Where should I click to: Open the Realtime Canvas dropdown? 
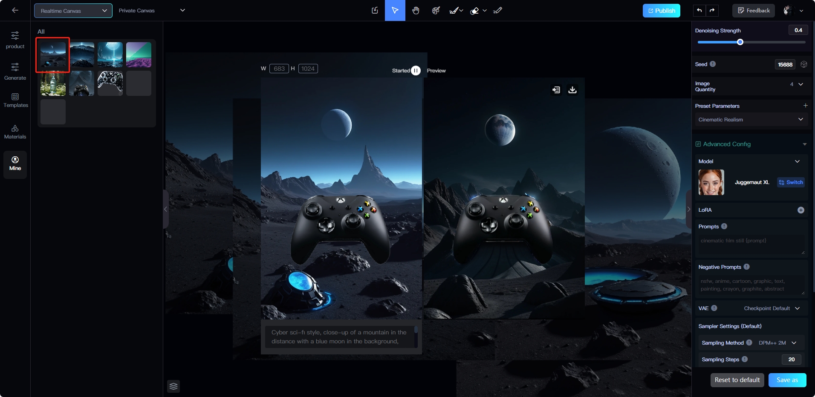(x=73, y=11)
